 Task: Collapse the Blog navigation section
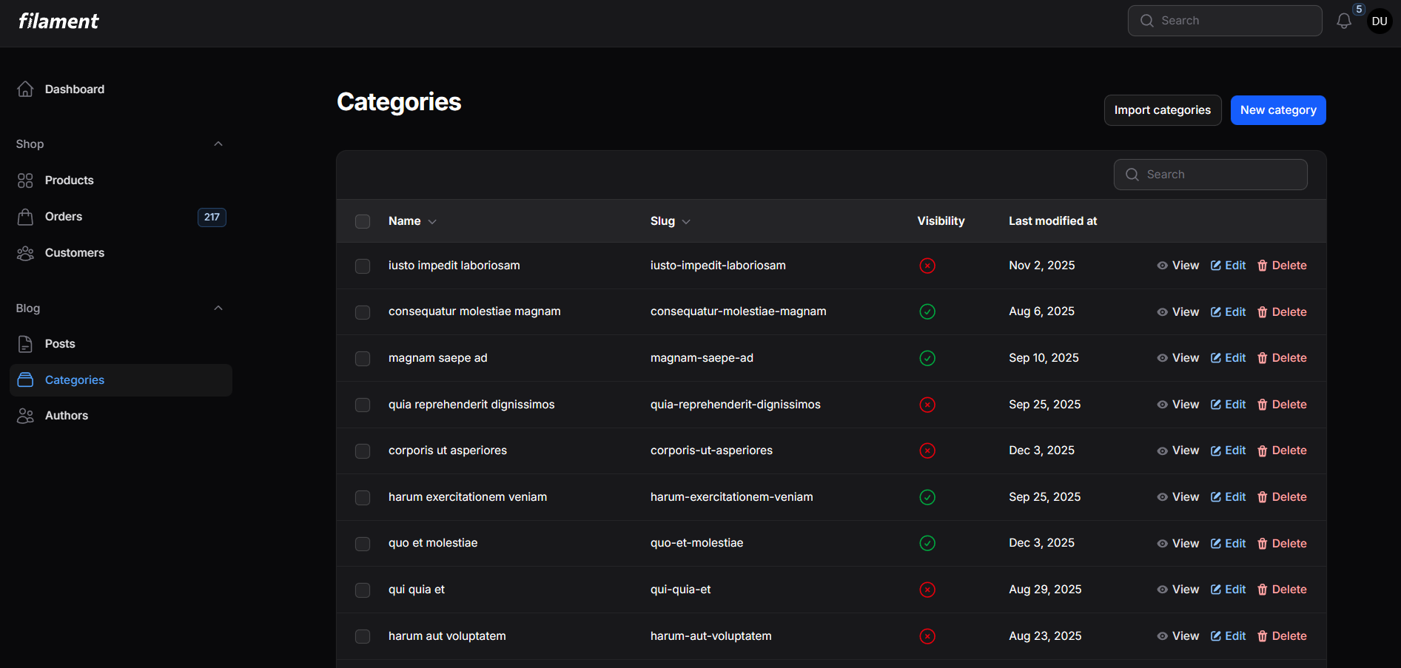(x=218, y=308)
